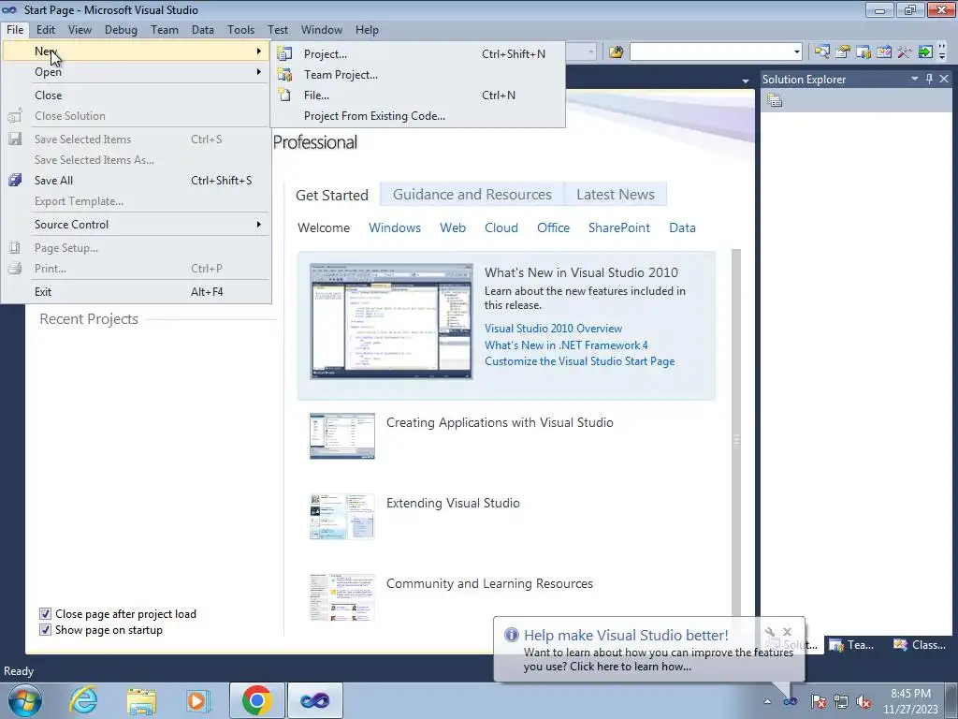Show hidden tray icons arrow
This screenshot has width=958, height=719.
pyautogui.click(x=767, y=701)
